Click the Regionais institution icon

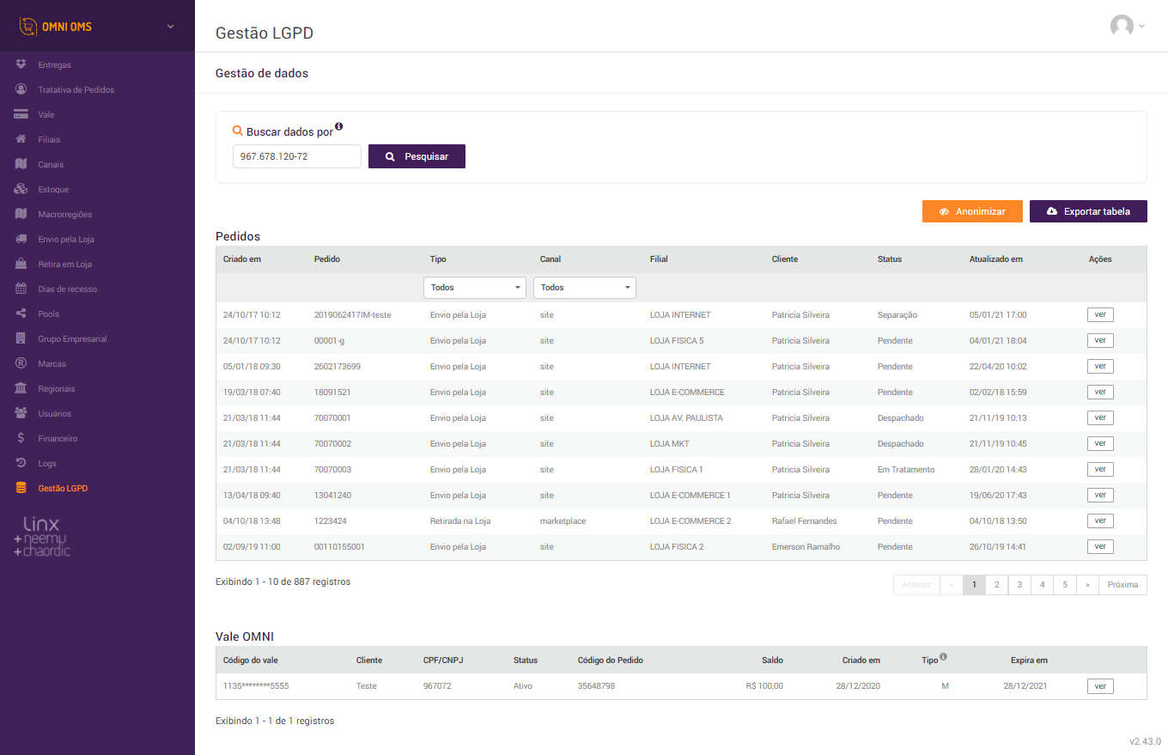(x=21, y=388)
